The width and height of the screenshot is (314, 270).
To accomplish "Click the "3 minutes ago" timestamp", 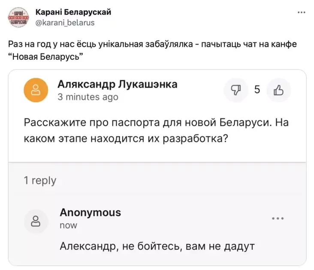I will (x=88, y=97).
